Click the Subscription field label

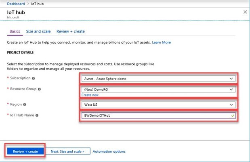click(x=20, y=78)
